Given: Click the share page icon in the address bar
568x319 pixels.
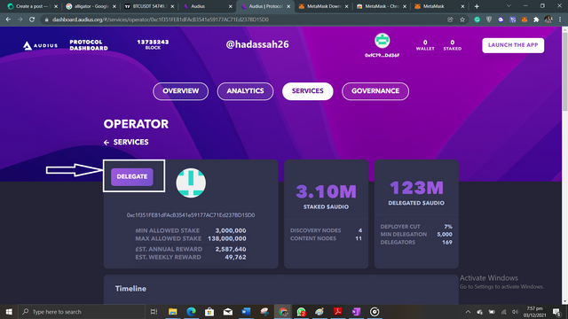Looking at the screenshot, I should 450,19.
